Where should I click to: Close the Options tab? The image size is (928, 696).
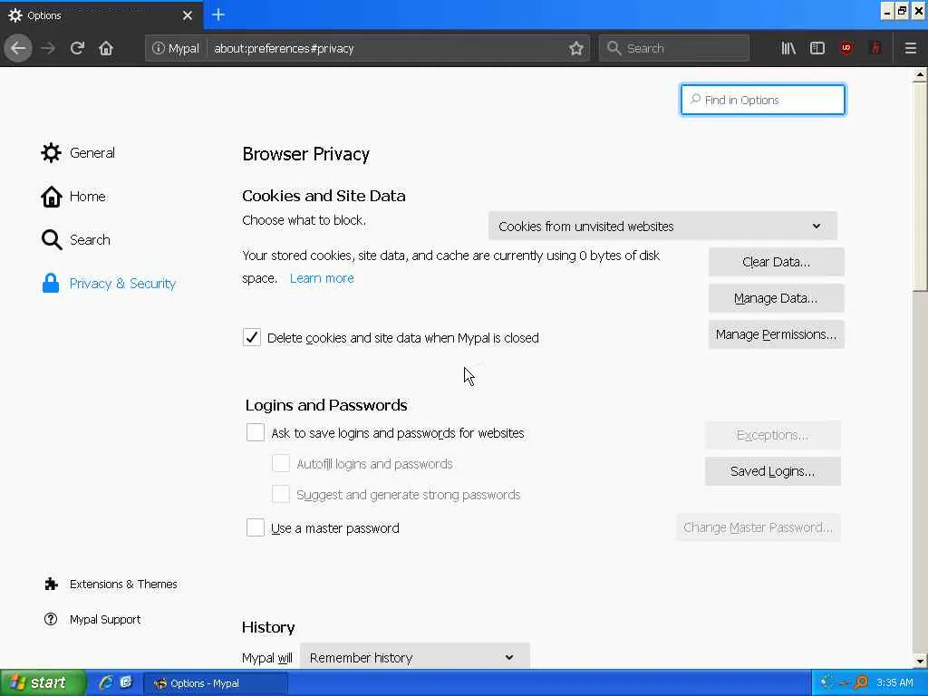(187, 15)
